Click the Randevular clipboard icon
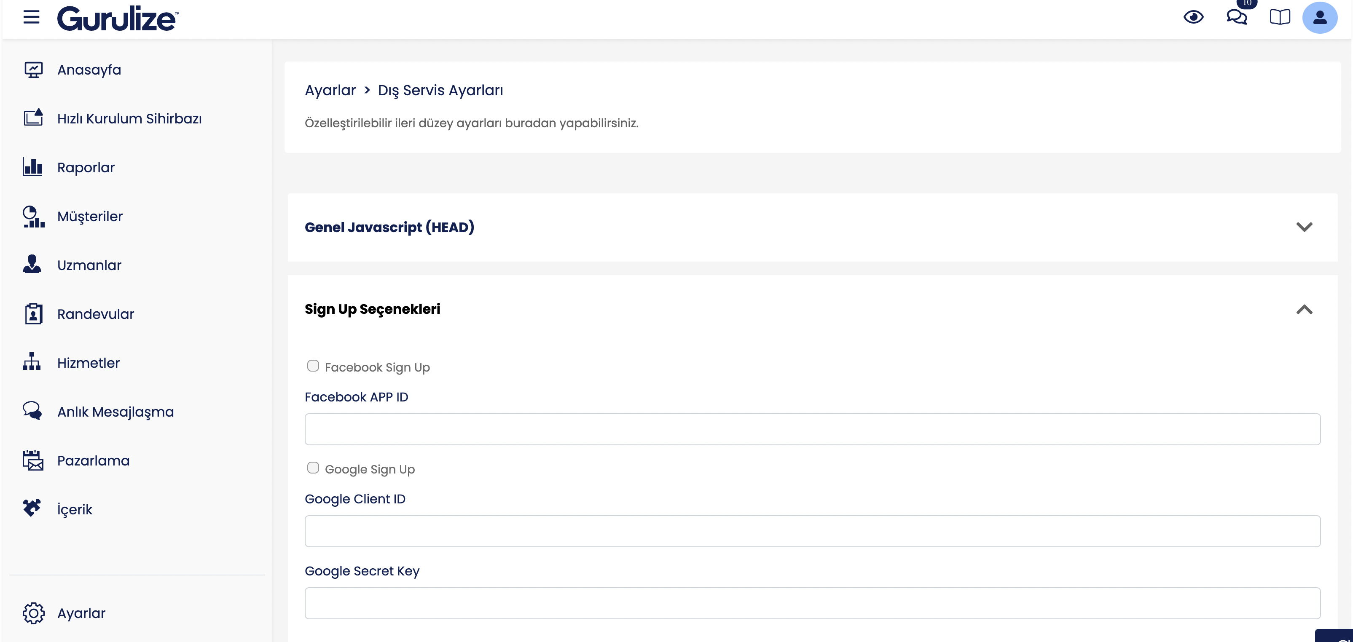This screenshot has height=642, width=1353. coord(34,313)
